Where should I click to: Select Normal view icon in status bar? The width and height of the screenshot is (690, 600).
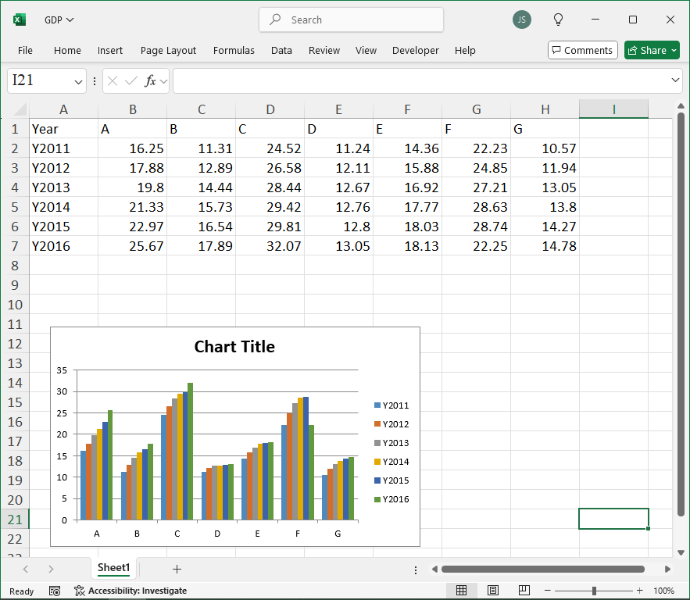pyautogui.click(x=461, y=590)
